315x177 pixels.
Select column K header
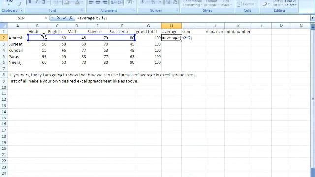coord(238,26)
